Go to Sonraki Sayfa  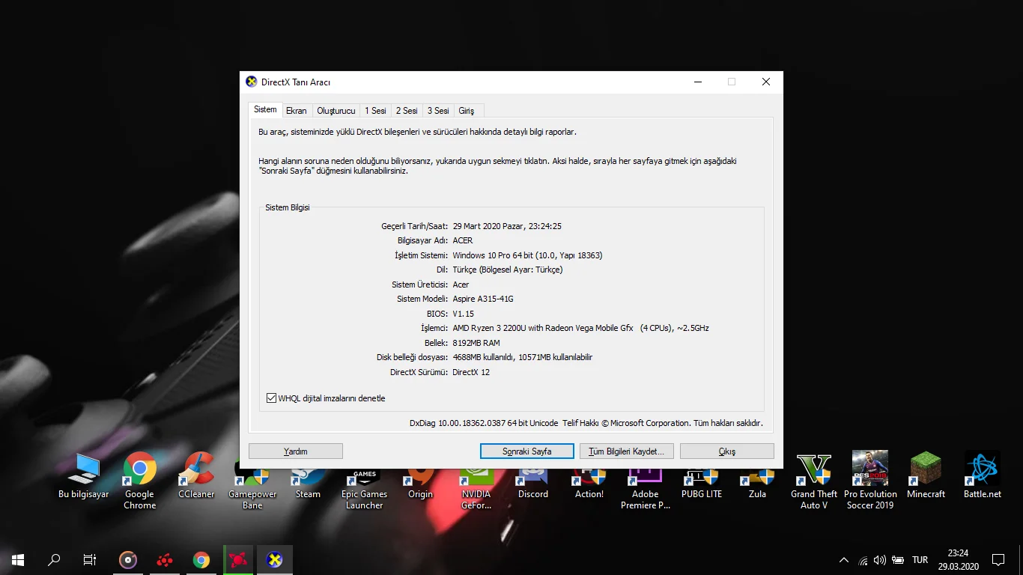tap(527, 451)
